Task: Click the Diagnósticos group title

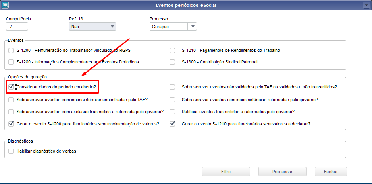Action: click(x=21, y=141)
